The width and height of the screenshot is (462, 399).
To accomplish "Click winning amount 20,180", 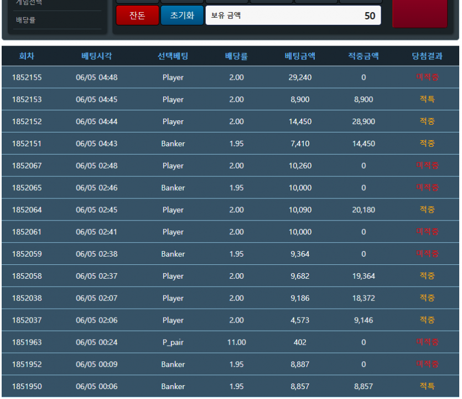I will click(x=364, y=210).
